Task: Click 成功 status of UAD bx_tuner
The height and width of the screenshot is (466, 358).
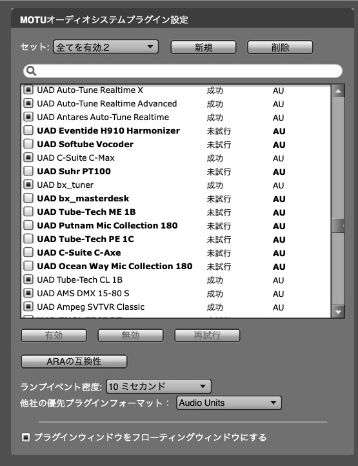Action: 215,185
